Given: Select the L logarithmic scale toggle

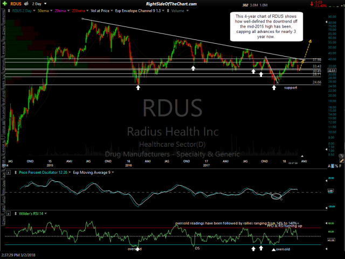Looking at the screenshot, I should pos(333,166).
